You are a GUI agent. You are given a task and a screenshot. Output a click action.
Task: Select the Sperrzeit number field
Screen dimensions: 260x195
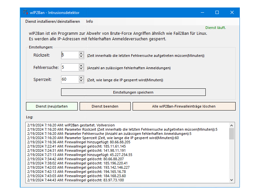[x=70, y=79]
